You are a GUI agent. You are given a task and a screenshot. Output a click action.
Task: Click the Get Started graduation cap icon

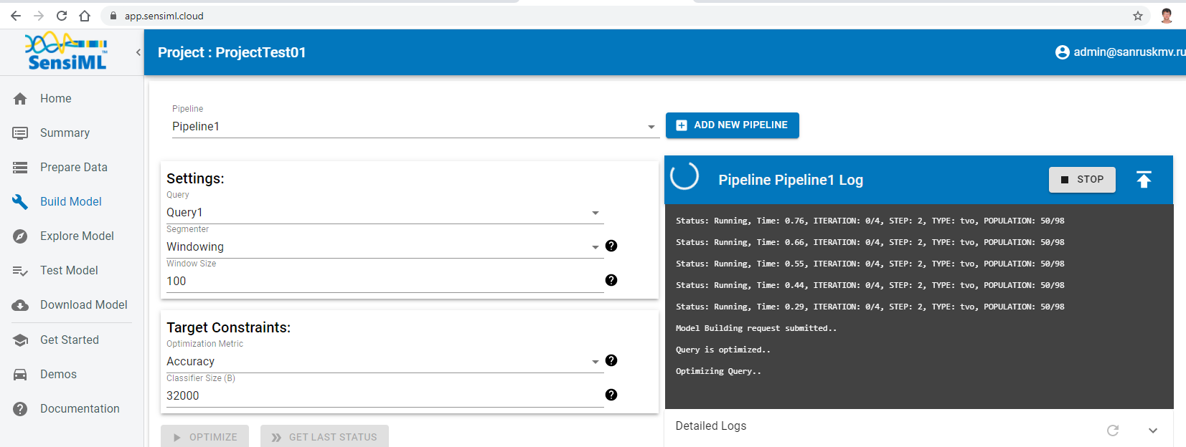[20, 340]
